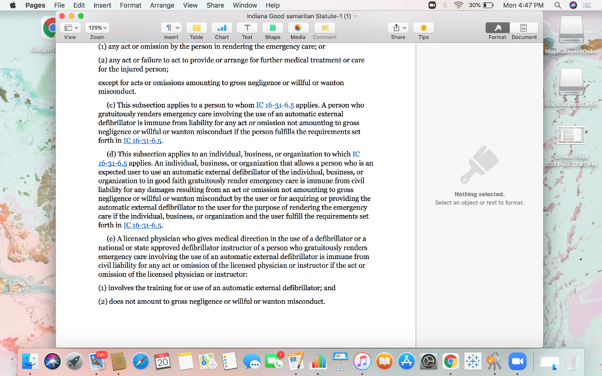Expand the document title dropdown chevron
This screenshot has height=376, width=602.
click(x=355, y=16)
